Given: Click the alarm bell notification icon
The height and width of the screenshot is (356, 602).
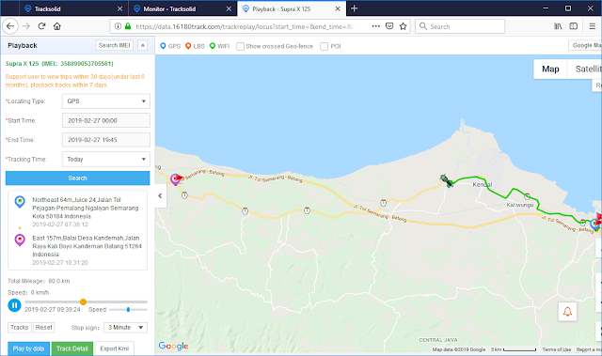Looking at the screenshot, I should [567, 312].
